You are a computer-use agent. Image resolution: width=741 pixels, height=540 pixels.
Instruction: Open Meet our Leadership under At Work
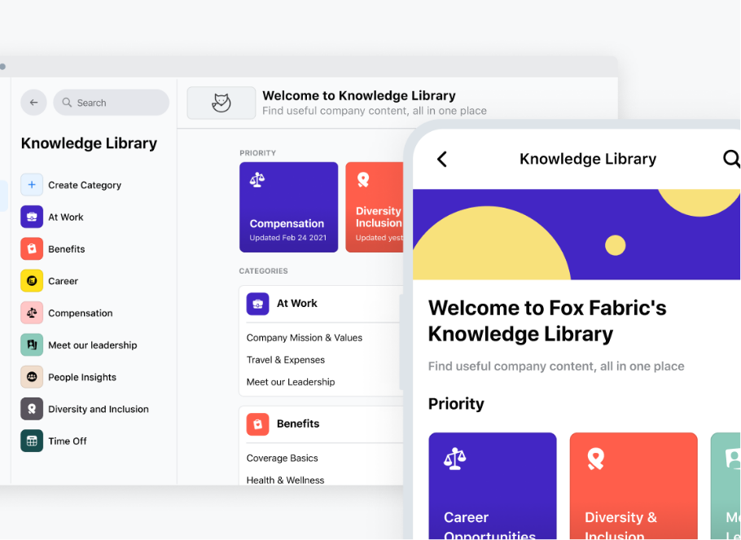[291, 382]
